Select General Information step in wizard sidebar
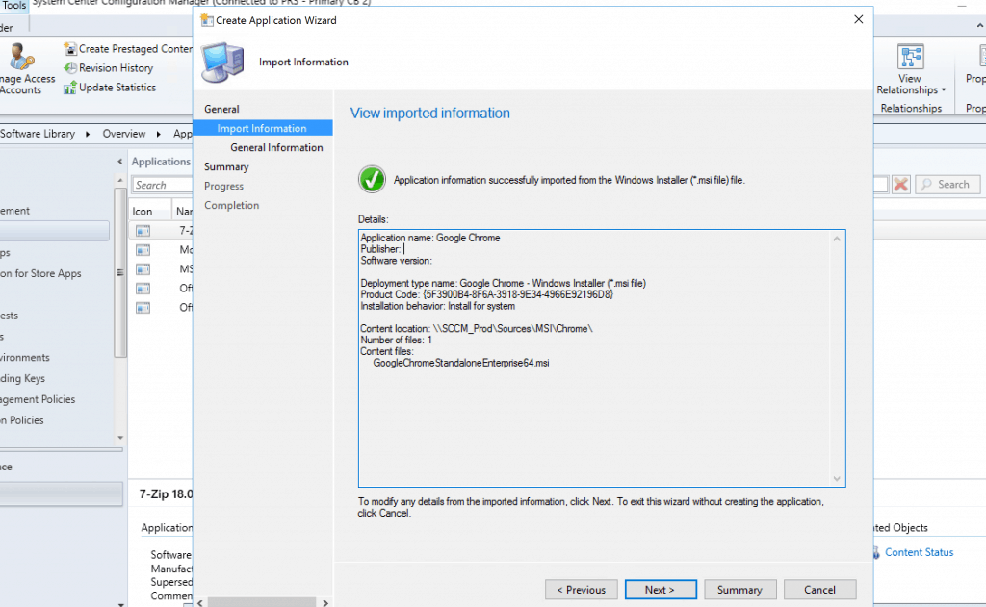The width and height of the screenshot is (986, 607). tap(276, 148)
